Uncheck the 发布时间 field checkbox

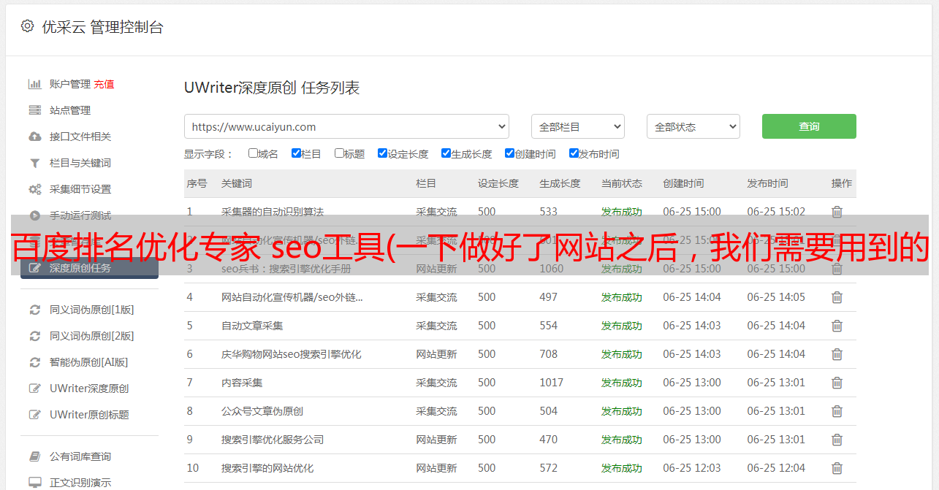pos(574,153)
